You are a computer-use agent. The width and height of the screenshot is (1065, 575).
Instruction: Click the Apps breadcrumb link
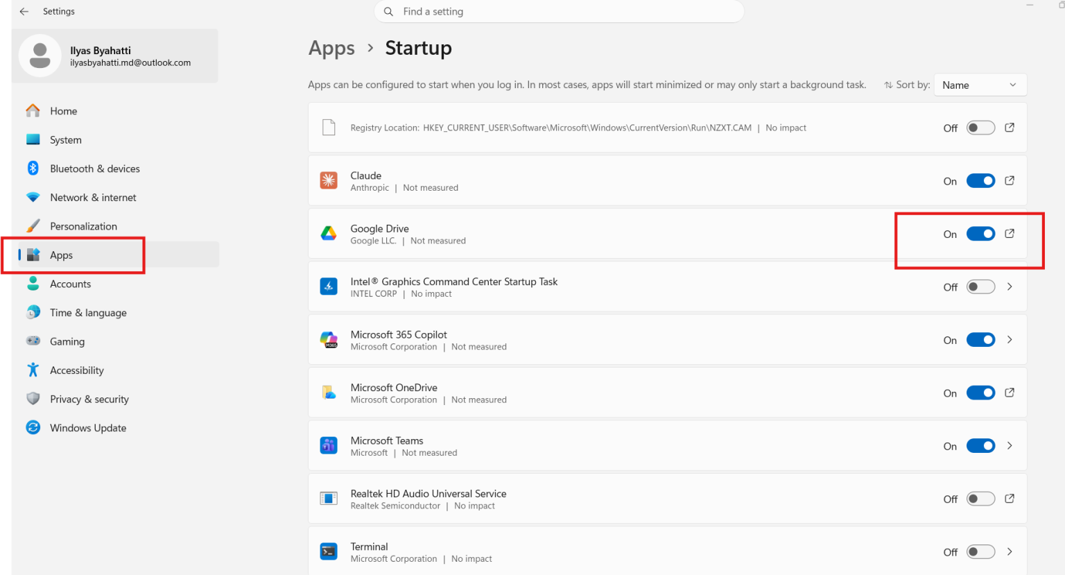331,48
